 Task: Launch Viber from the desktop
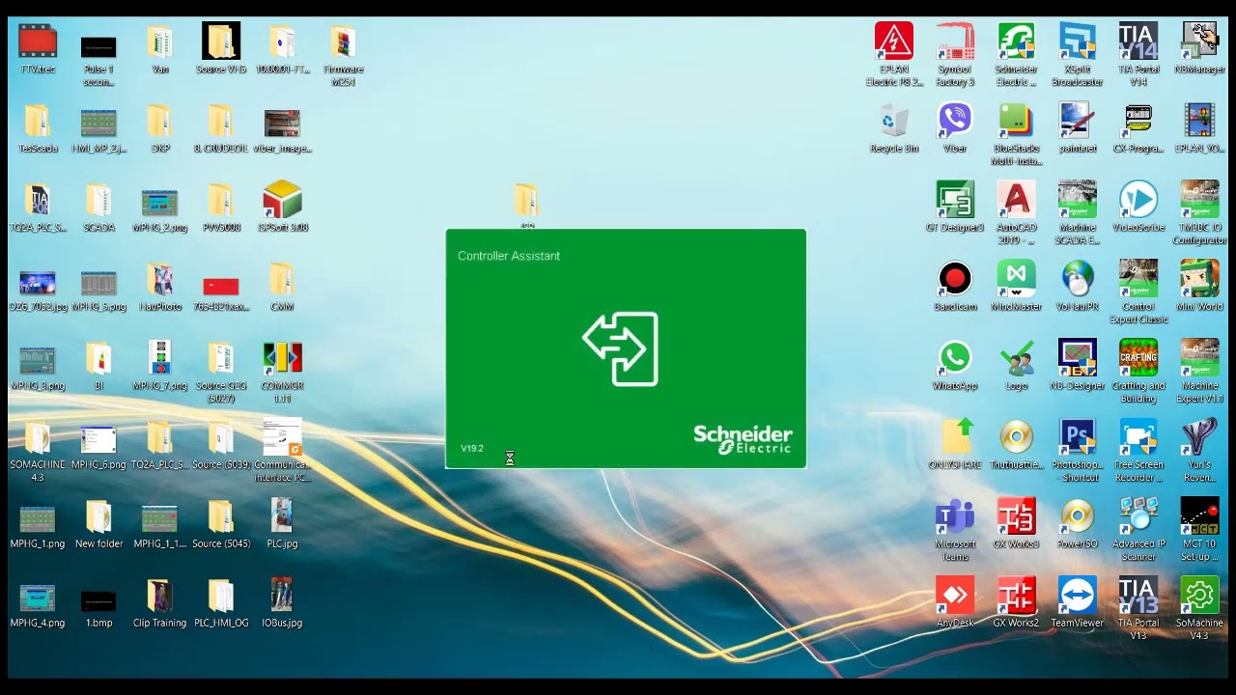pyautogui.click(x=955, y=121)
